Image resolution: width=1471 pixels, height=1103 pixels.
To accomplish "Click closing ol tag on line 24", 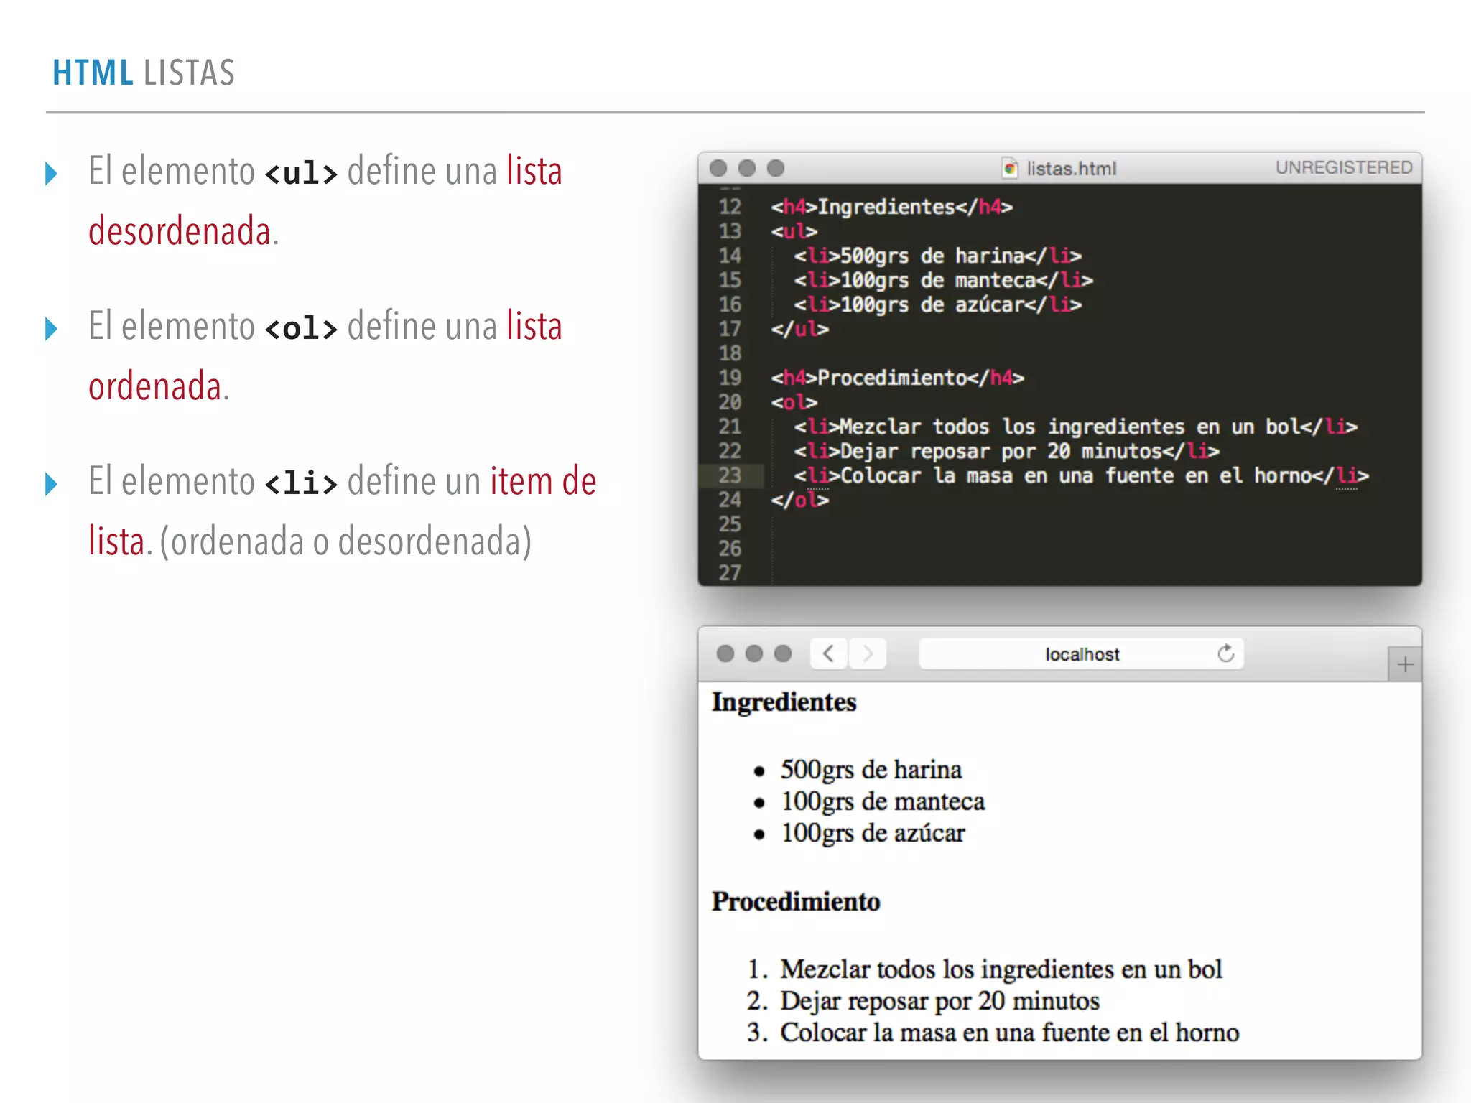I will pyautogui.click(x=800, y=500).
